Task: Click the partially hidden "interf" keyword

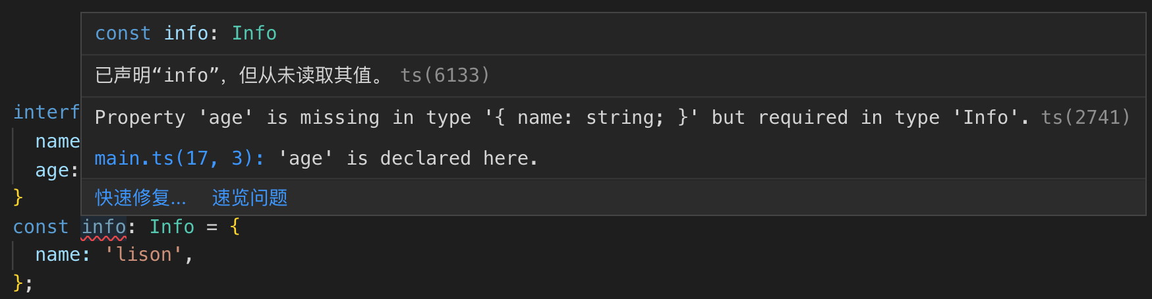Action: [46, 113]
